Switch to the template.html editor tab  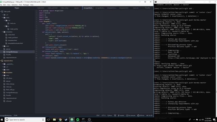124,8
